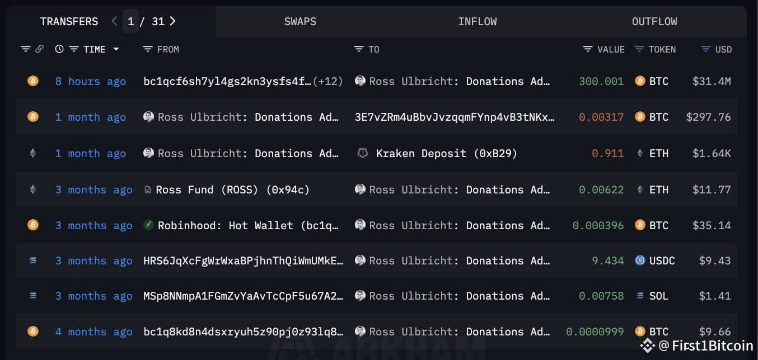Screen dimensions: 758x360
Task: Click USD amount $11.77
Action: [x=712, y=190]
